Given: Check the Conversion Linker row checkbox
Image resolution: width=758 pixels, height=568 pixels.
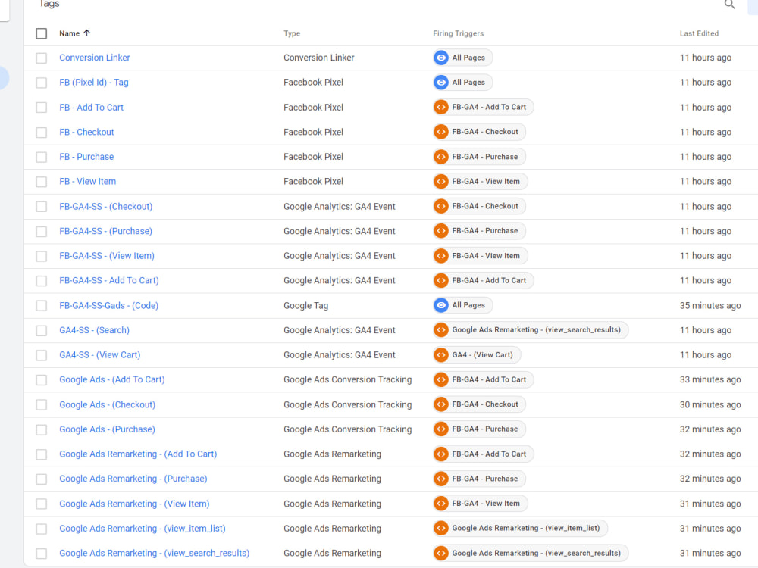Looking at the screenshot, I should click(x=42, y=58).
